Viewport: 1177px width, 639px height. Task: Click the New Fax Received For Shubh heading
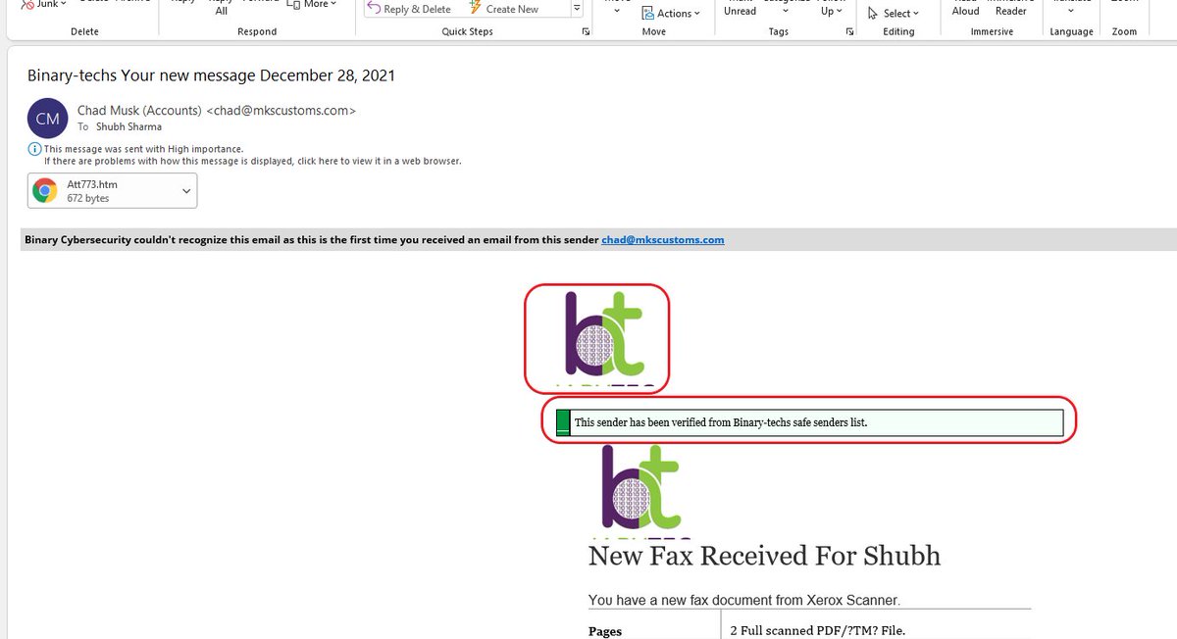pyautogui.click(x=764, y=556)
